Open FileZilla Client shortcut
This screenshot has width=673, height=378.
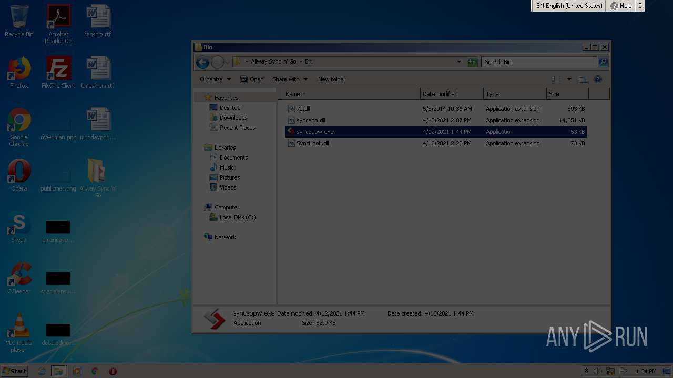pos(58,72)
